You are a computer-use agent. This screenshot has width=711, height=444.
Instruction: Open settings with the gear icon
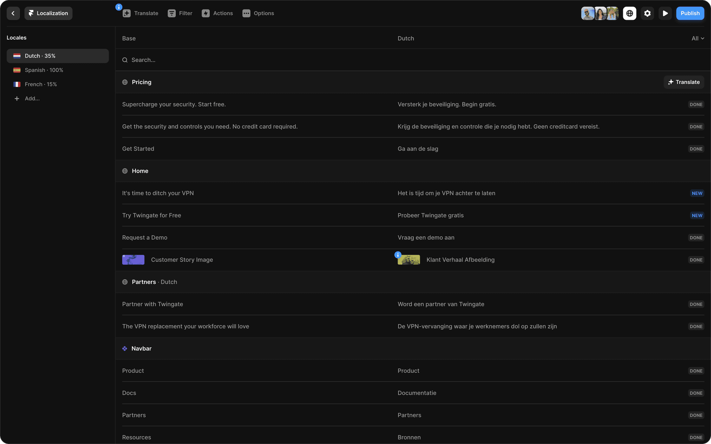[647, 13]
